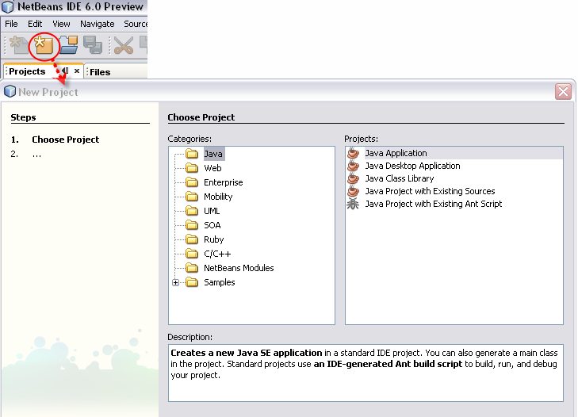
Task: Choose Java Application project type
Action: pos(454,153)
